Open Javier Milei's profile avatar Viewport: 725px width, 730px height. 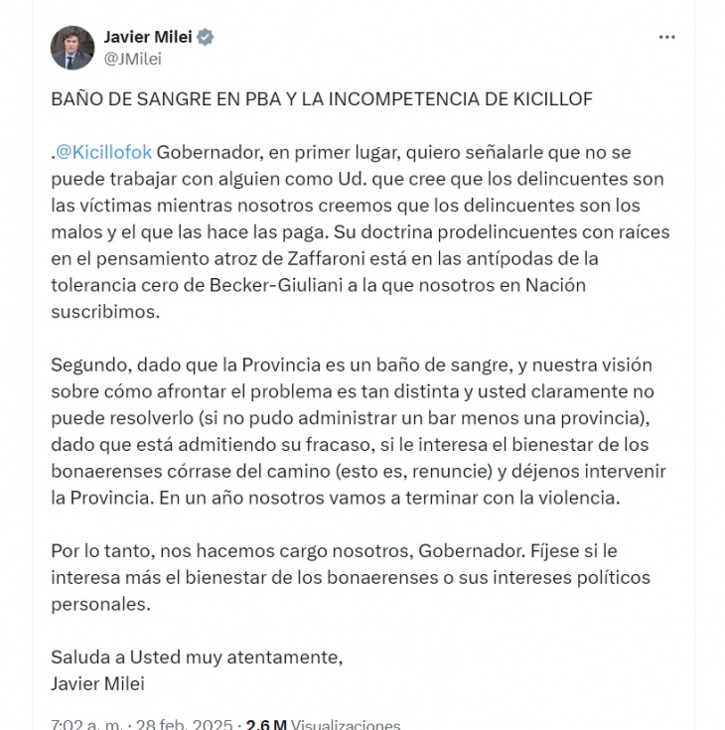72,48
